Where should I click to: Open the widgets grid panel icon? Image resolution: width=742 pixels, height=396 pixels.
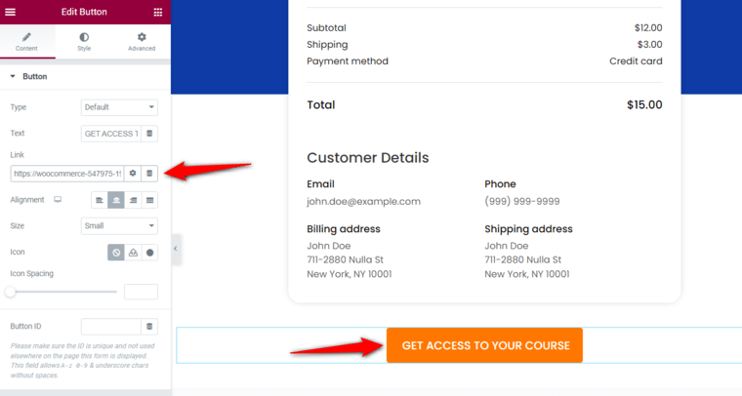coord(158,12)
